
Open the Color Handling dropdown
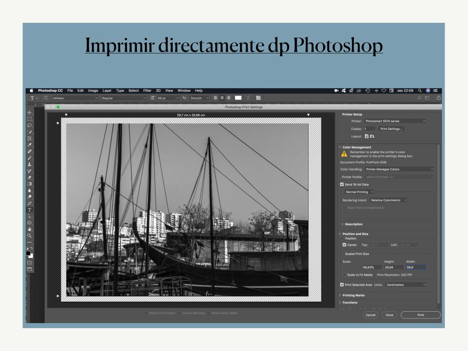click(x=399, y=169)
